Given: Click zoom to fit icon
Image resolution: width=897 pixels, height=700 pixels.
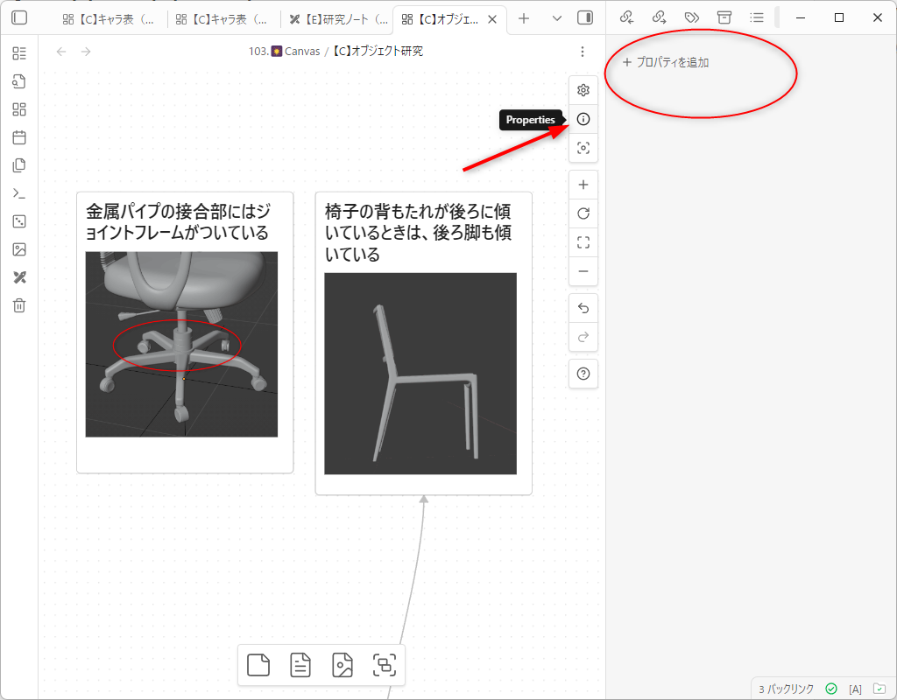Looking at the screenshot, I should click(x=583, y=243).
